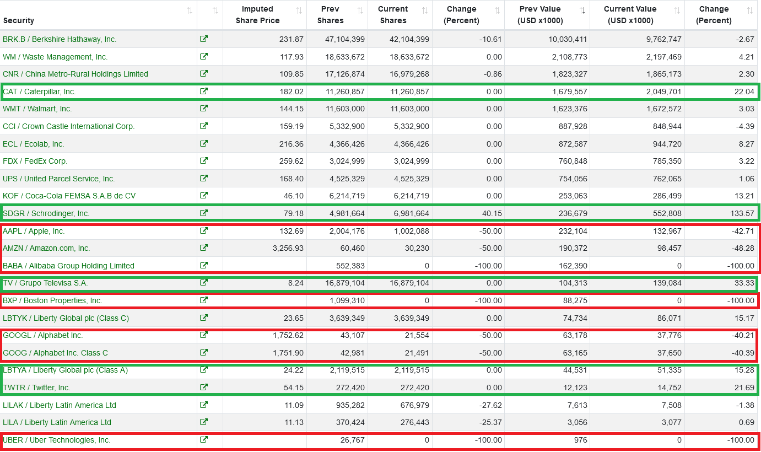The height and width of the screenshot is (452, 761).
Task: Open SDGR / Schrodinger, Inc. link
Action: 46,213
